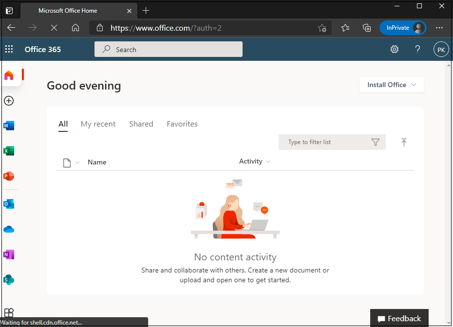Open OneDrive cloud icon
Screen dimensions: 453x327
(9, 229)
